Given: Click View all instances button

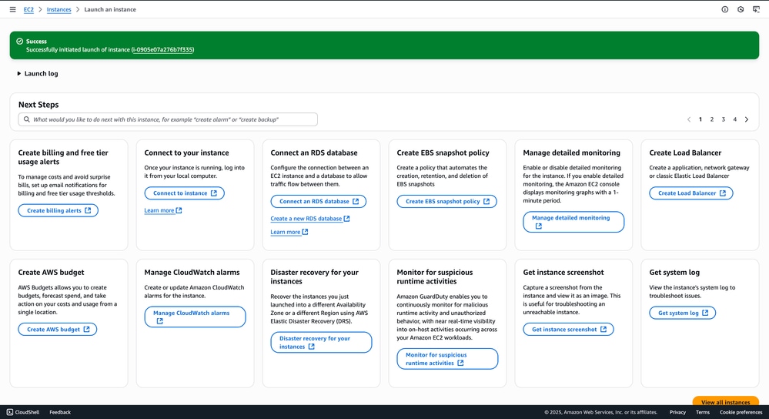Looking at the screenshot, I should click(x=725, y=402).
